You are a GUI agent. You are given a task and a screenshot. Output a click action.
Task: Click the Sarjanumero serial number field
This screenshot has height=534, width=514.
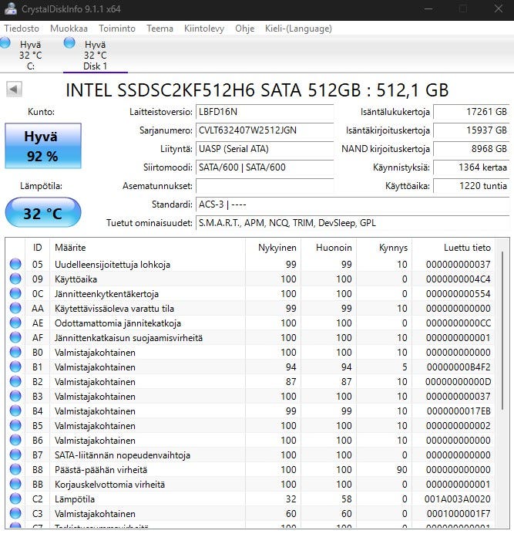[264, 130]
